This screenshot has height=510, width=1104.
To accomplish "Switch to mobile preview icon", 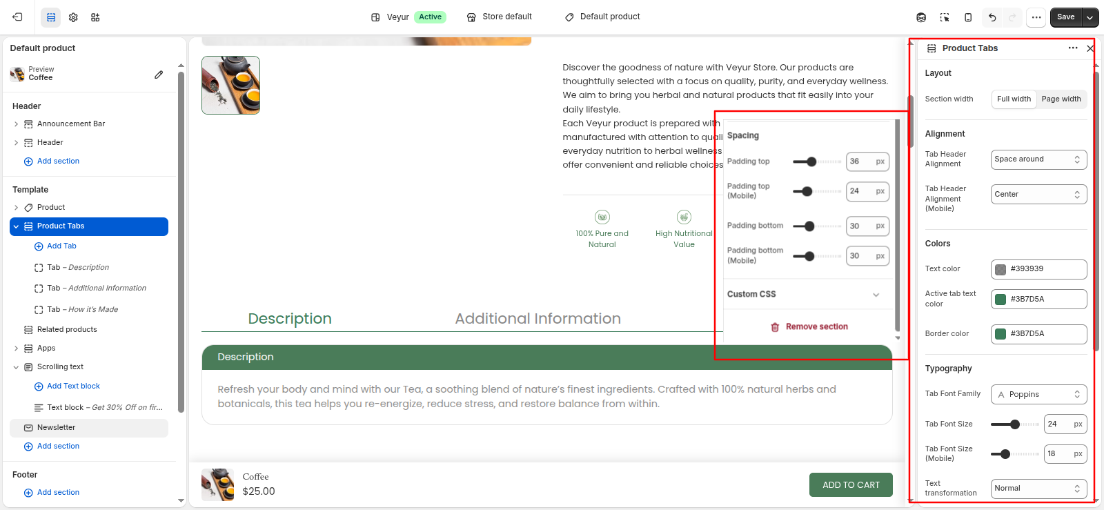I will click(968, 17).
